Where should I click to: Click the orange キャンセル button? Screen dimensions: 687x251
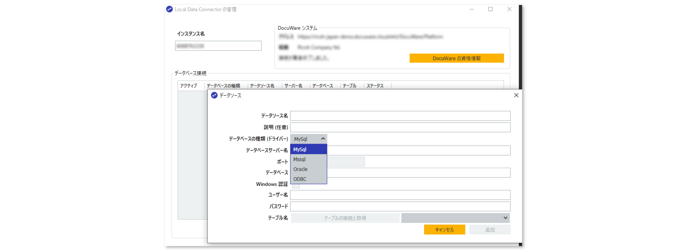tap(445, 230)
